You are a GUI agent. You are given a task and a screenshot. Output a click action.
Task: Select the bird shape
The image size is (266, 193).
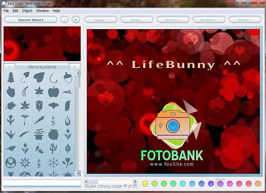tap(11, 148)
